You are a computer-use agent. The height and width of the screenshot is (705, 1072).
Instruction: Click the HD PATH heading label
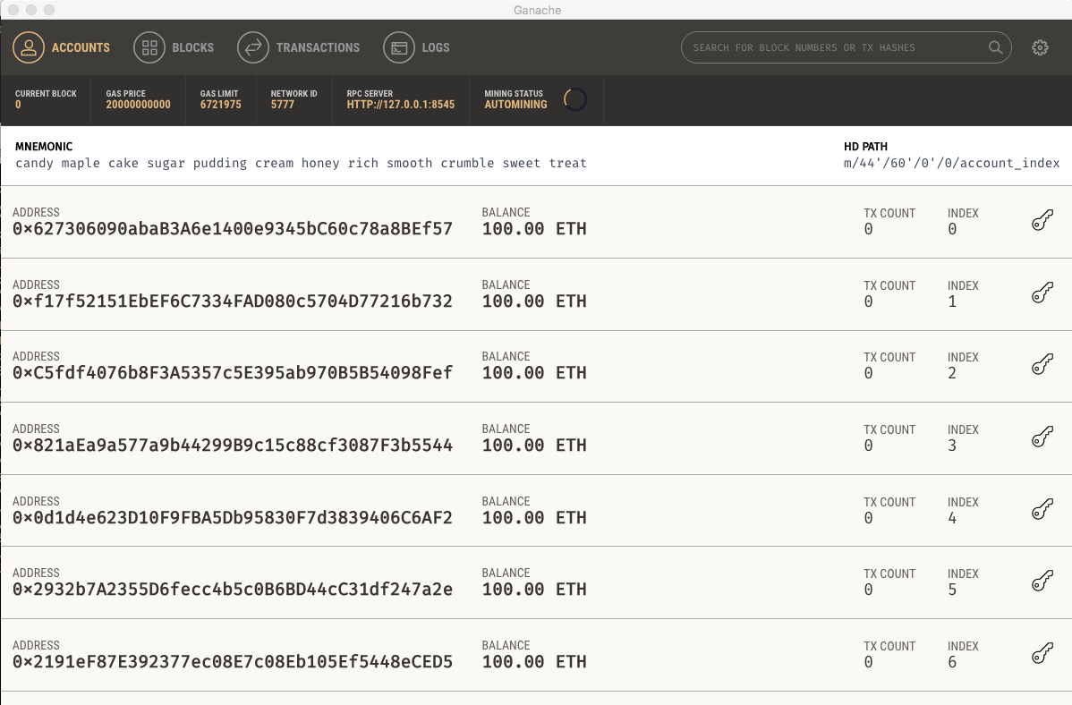coord(865,147)
